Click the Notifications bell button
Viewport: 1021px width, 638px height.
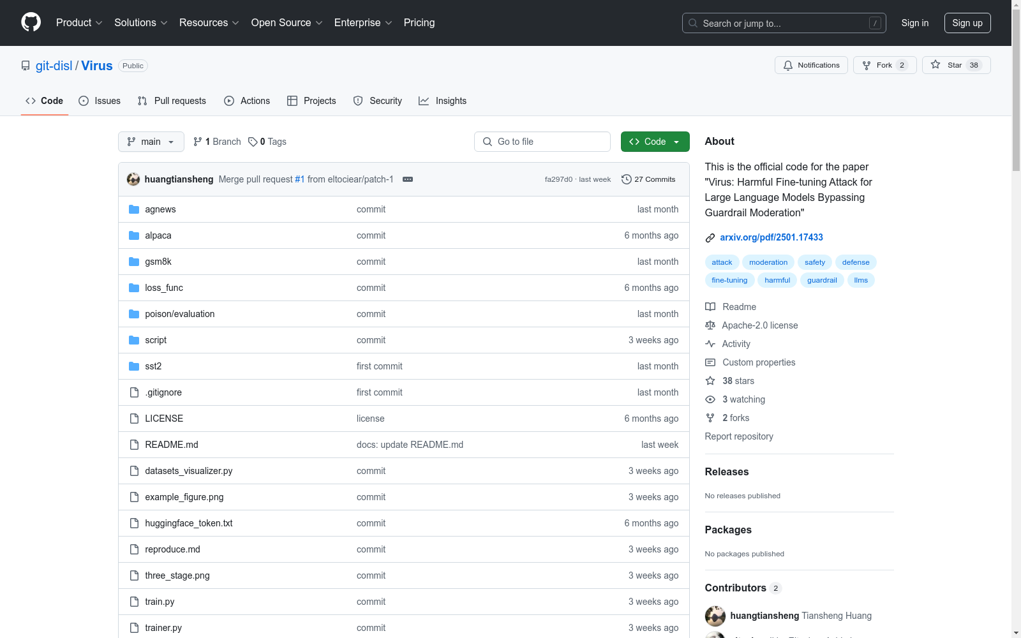pyautogui.click(x=811, y=65)
